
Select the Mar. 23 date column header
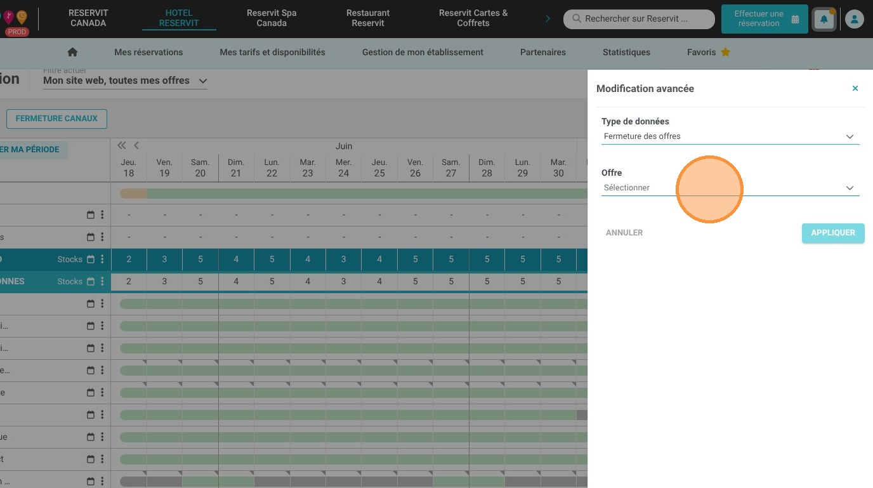pos(308,168)
